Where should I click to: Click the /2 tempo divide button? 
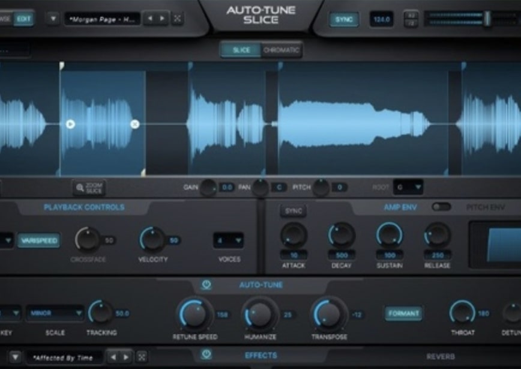411,23
